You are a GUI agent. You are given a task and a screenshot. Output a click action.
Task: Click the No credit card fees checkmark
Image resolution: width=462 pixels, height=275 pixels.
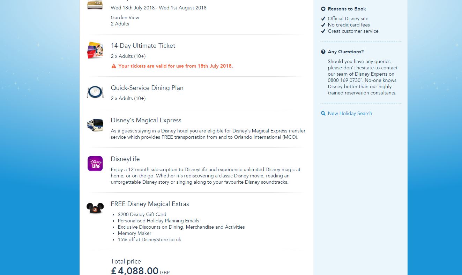[x=323, y=25]
